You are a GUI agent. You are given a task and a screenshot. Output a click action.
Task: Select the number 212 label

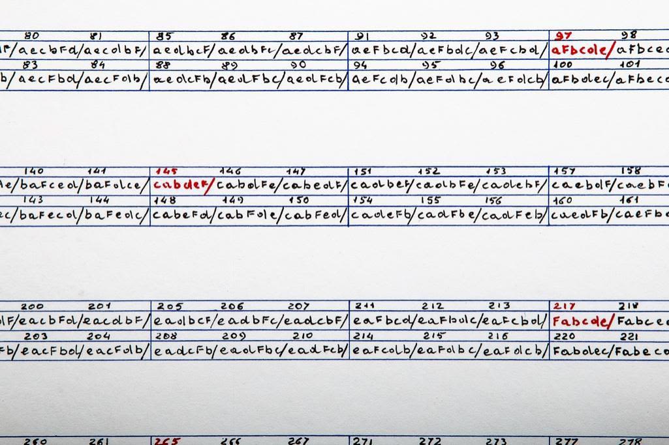pyautogui.click(x=432, y=306)
